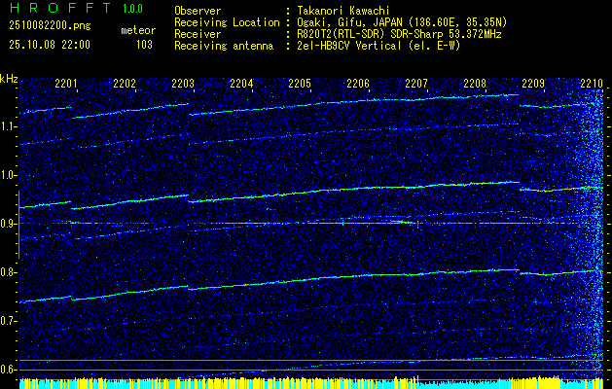
Task: Click the 2201 time marker
Action: pos(66,84)
